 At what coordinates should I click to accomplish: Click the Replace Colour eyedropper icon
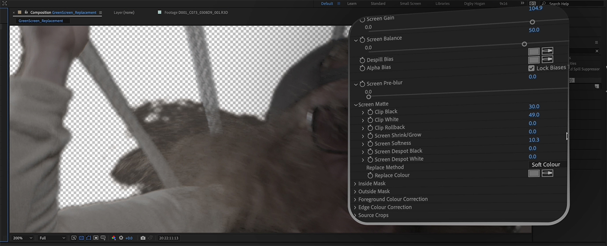pyautogui.click(x=547, y=174)
